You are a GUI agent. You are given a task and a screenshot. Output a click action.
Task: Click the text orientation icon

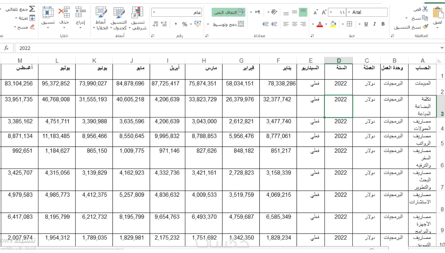pyautogui.click(x=274, y=12)
